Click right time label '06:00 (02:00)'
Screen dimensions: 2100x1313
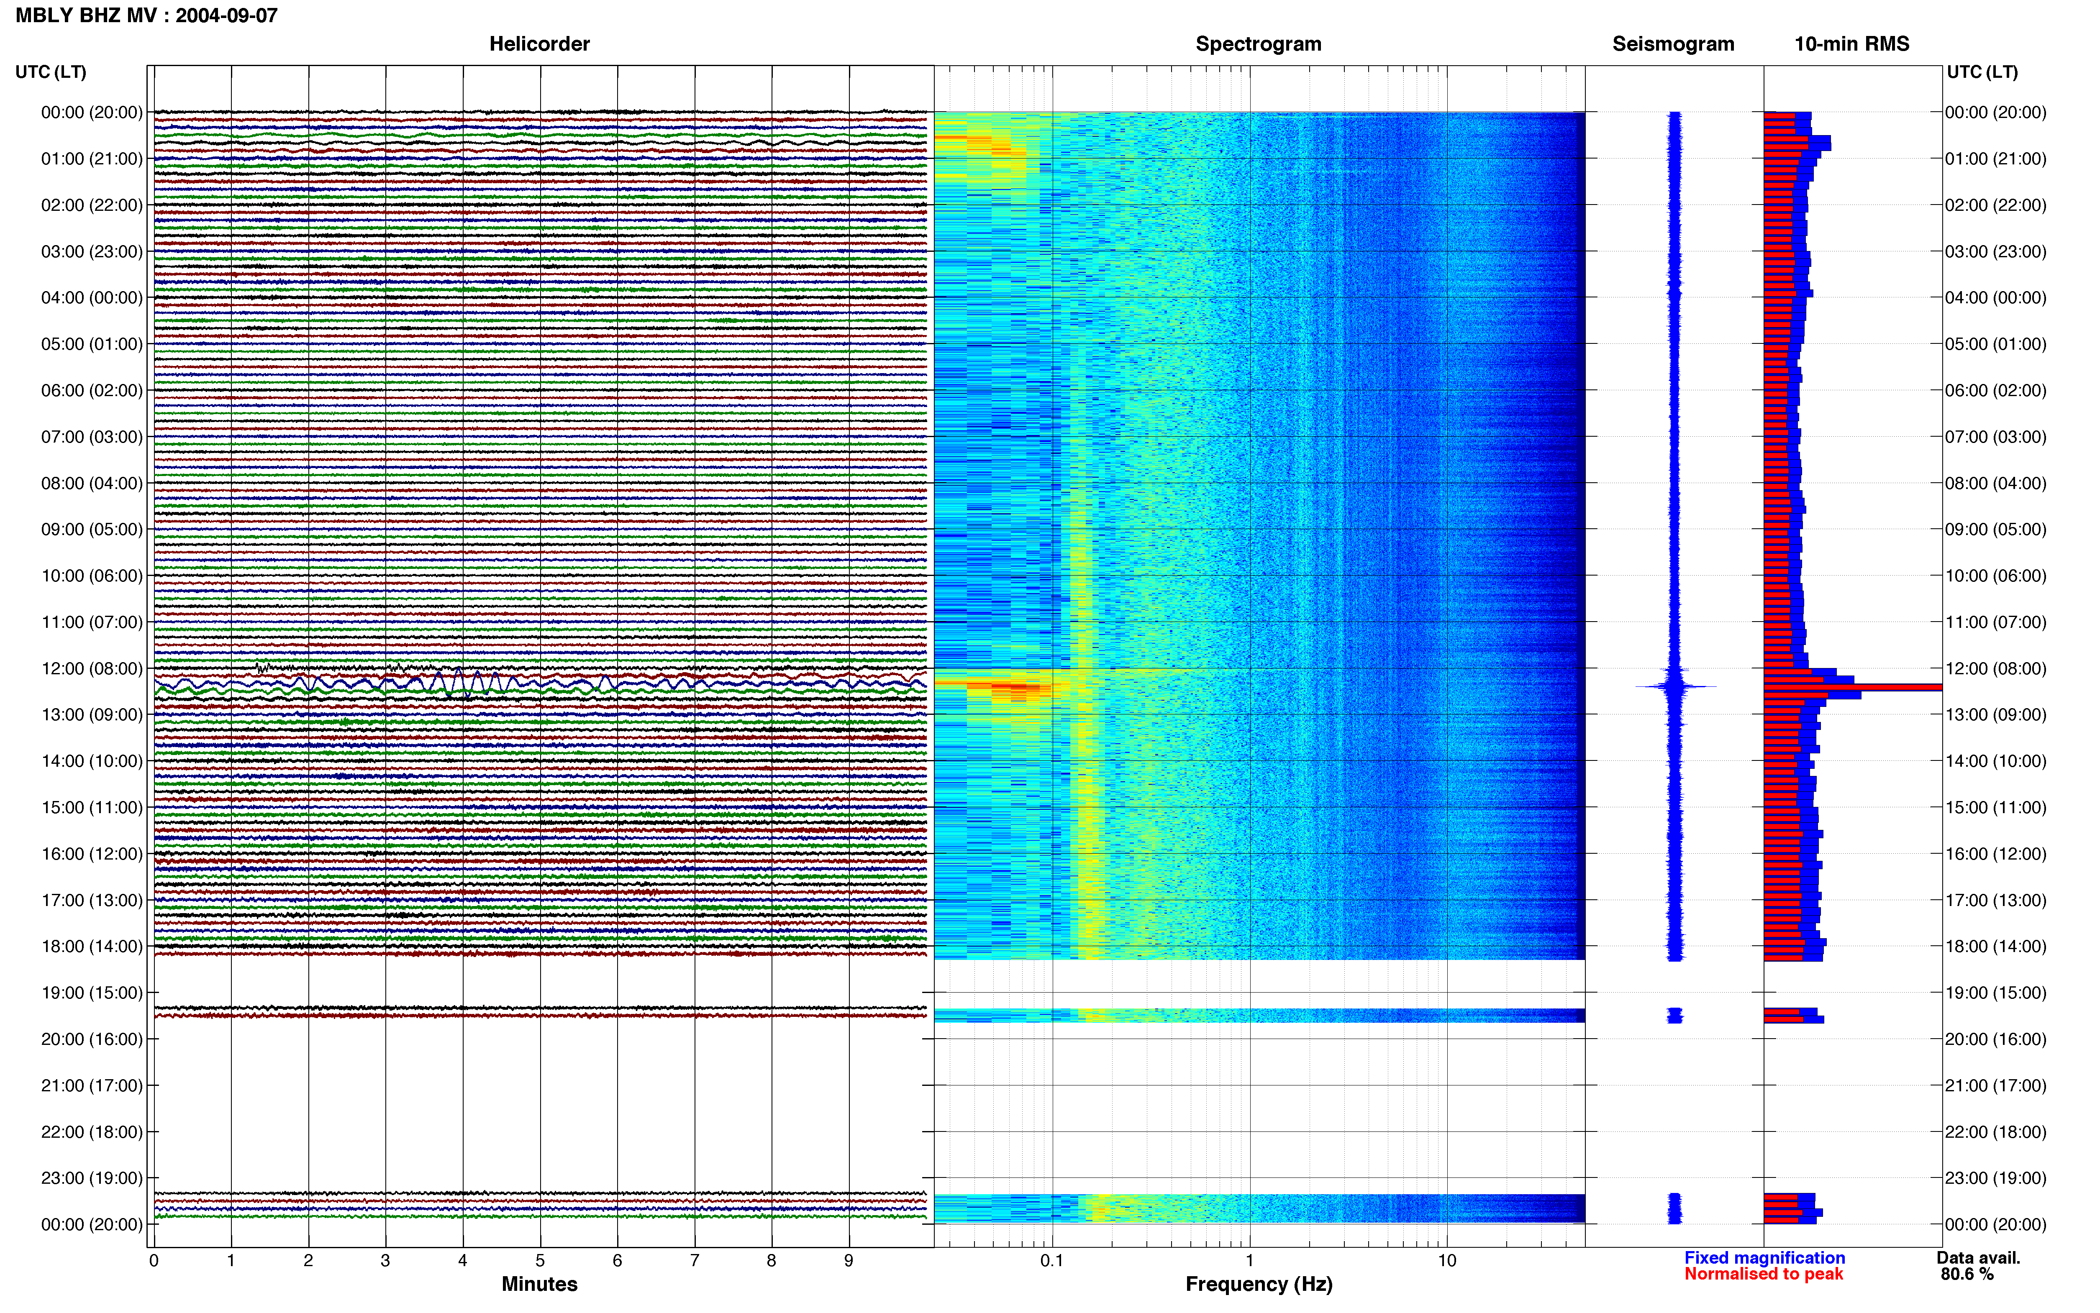click(1995, 391)
